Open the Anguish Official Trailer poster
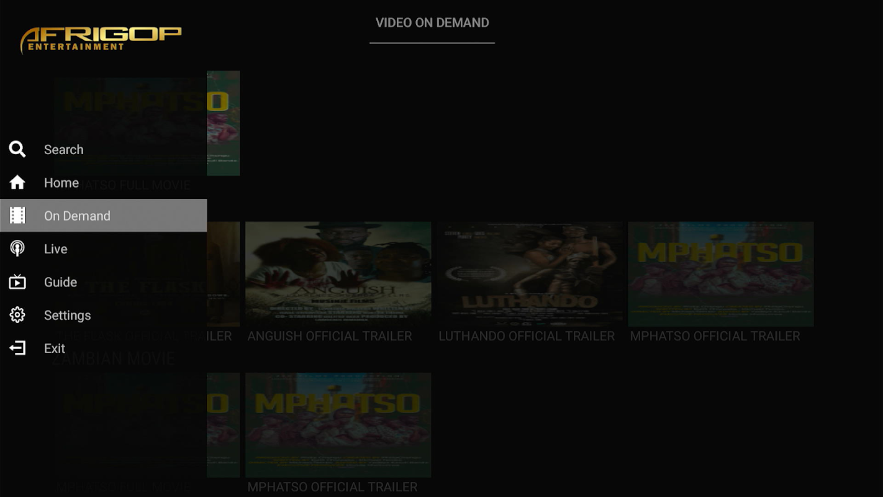 (x=338, y=274)
